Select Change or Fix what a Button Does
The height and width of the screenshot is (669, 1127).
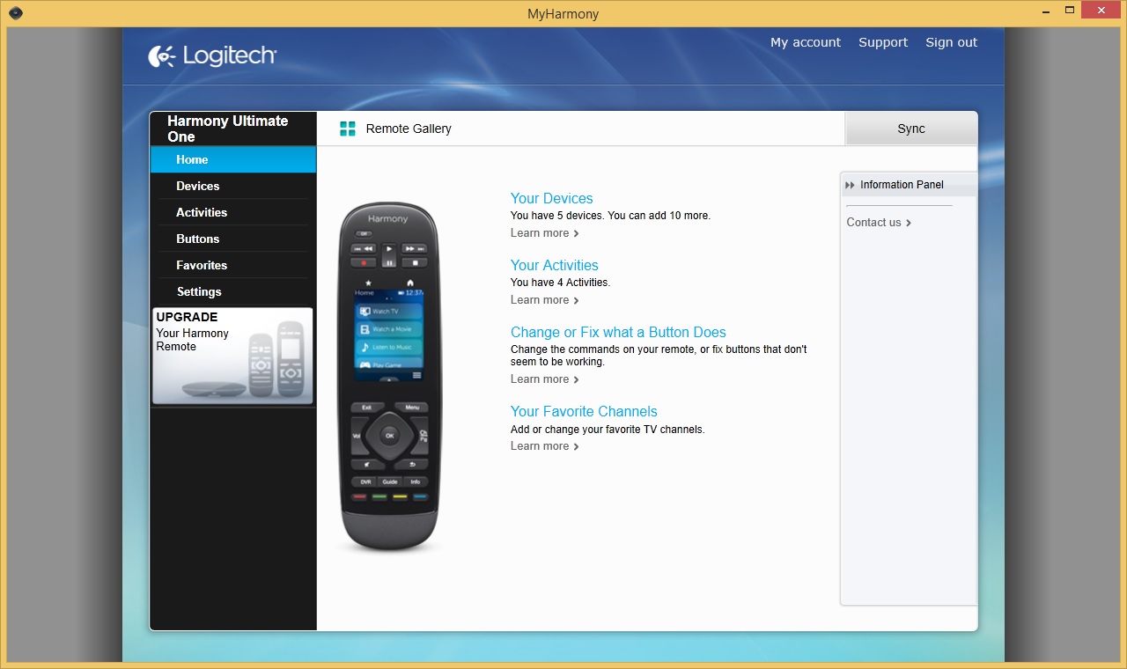[x=618, y=333]
